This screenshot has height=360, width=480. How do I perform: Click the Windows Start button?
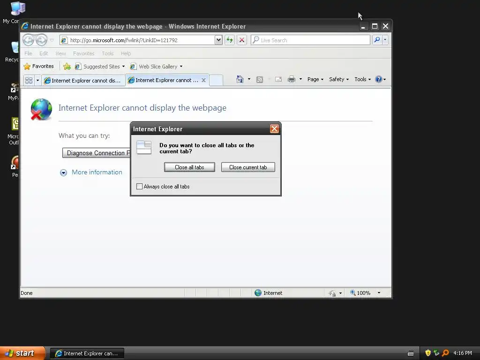pyautogui.click(x=22, y=353)
